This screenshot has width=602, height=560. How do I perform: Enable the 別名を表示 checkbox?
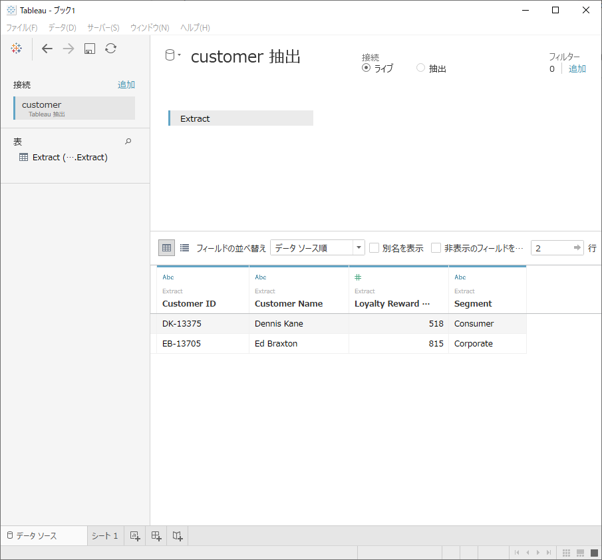(x=374, y=247)
